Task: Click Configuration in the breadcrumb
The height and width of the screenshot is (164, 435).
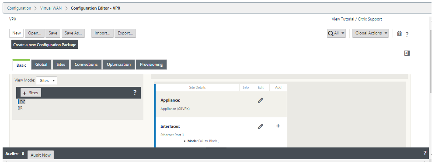Action: tap(19, 8)
